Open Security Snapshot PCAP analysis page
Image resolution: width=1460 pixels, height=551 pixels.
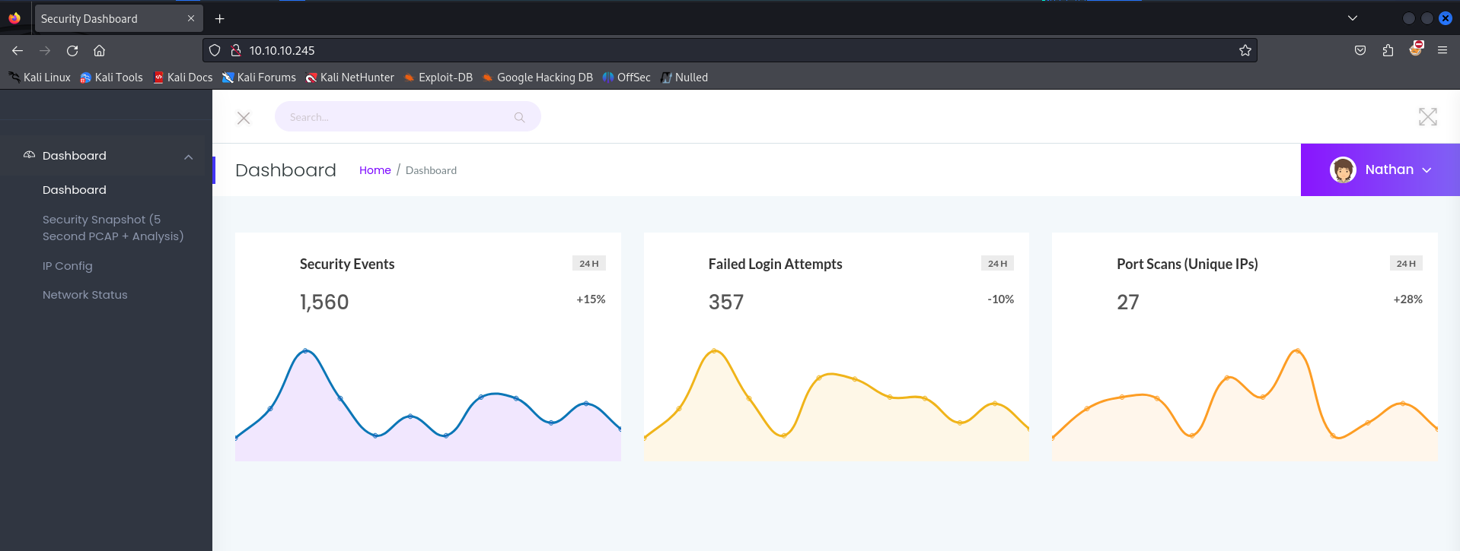coord(113,228)
